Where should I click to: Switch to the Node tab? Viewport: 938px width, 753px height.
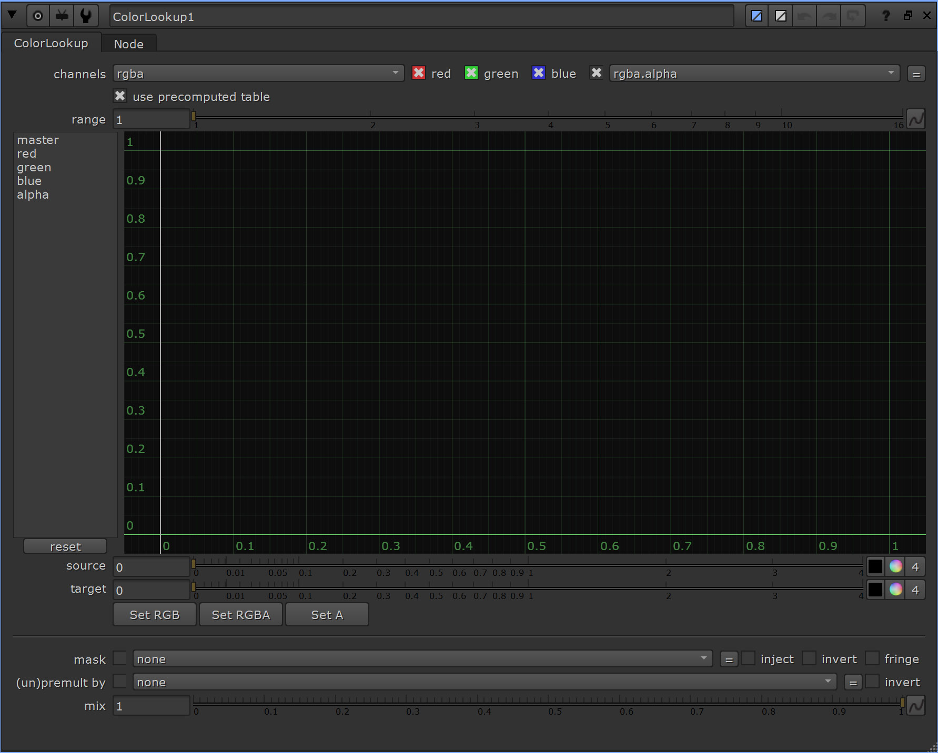(129, 43)
